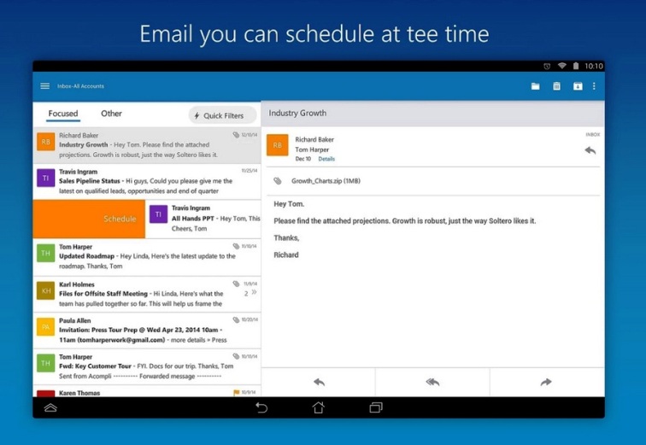
Task: Tap Reply All in the bottom bar
Action: pos(432,382)
